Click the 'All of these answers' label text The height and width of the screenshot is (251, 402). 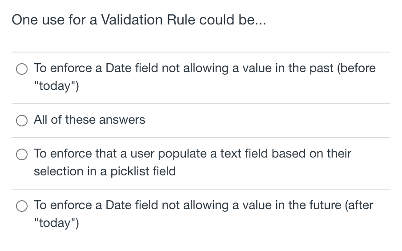point(89,120)
